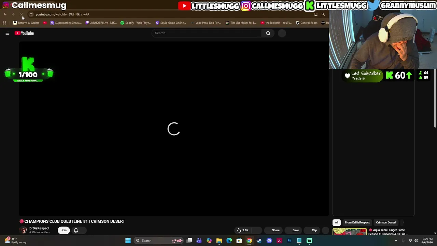This screenshot has height=246, width=437.
Task: Open File Explorer on taskbar
Action: point(219,241)
